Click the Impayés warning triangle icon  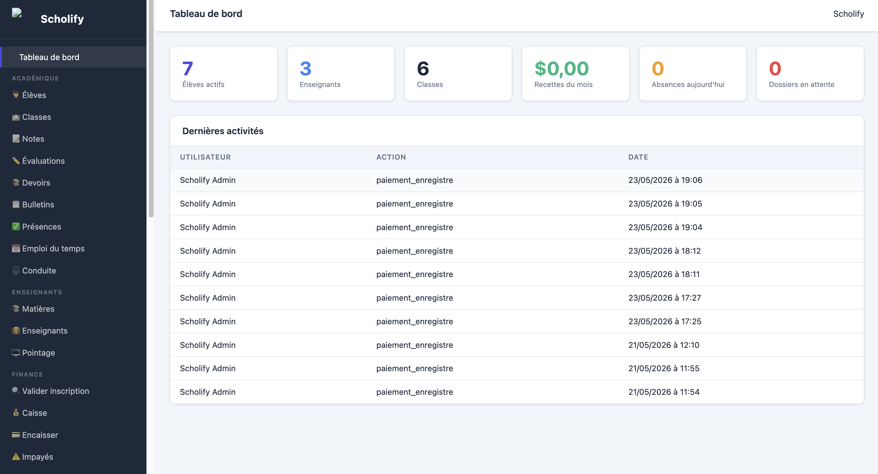pos(16,456)
